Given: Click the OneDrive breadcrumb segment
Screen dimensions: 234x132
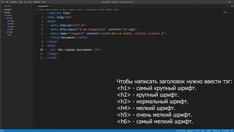Looking at the screenshot, I should [55, 10].
